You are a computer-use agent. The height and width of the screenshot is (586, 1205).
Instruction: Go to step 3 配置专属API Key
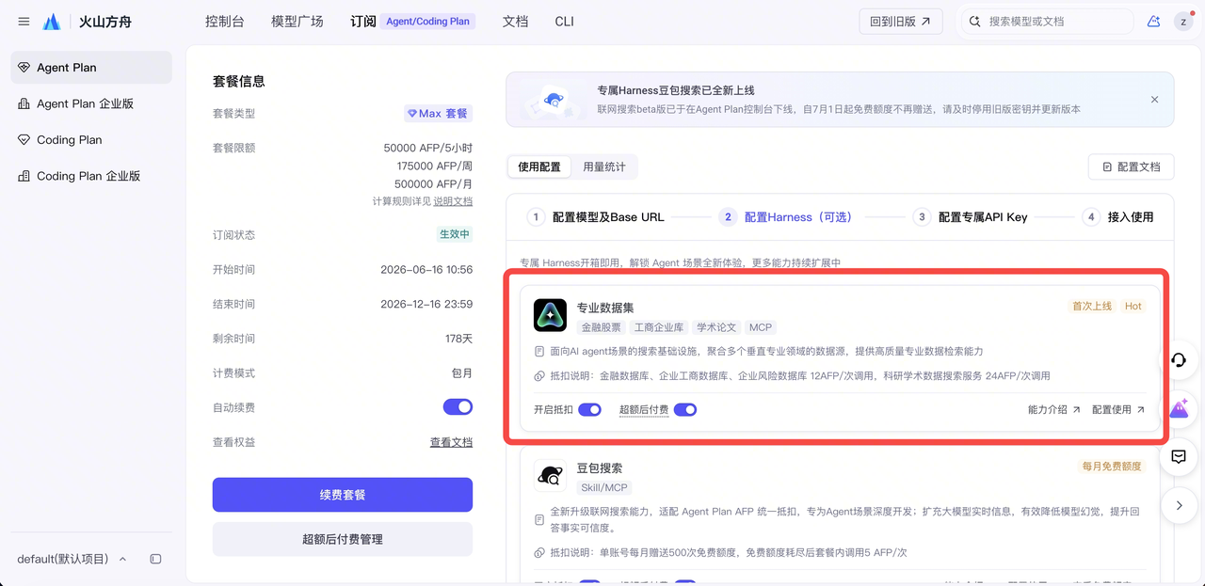[970, 217]
